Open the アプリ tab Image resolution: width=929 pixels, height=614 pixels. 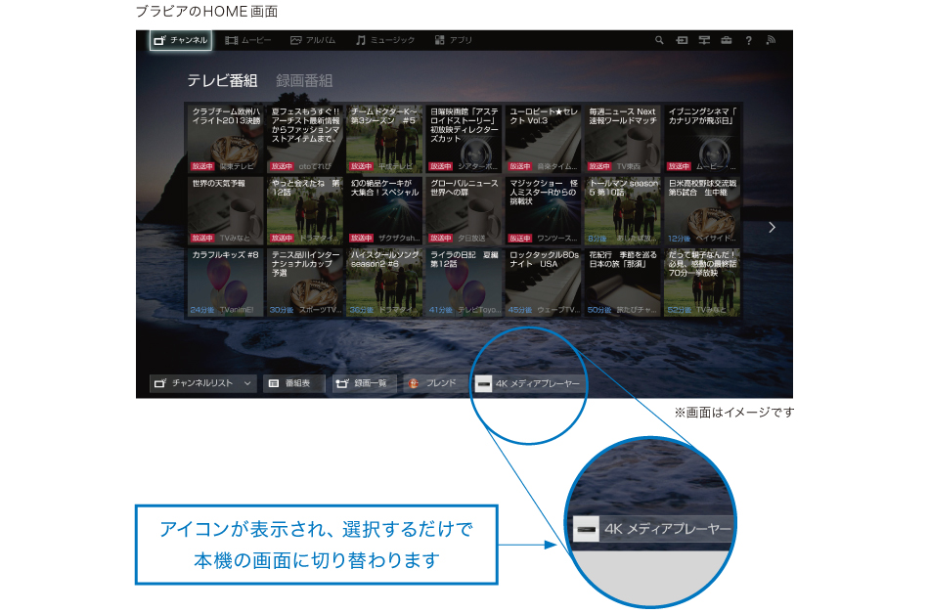pos(454,41)
